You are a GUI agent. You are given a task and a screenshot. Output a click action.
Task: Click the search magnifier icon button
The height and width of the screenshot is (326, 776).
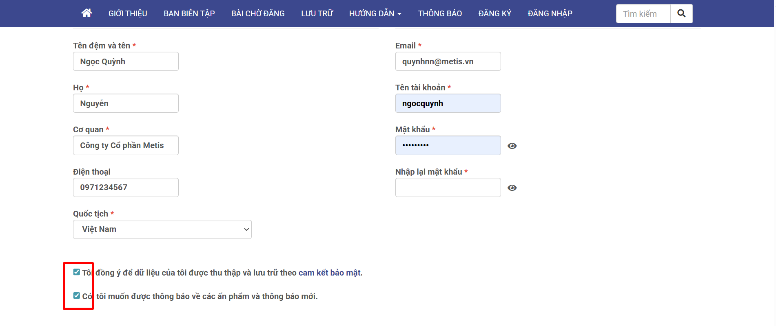[681, 13]
